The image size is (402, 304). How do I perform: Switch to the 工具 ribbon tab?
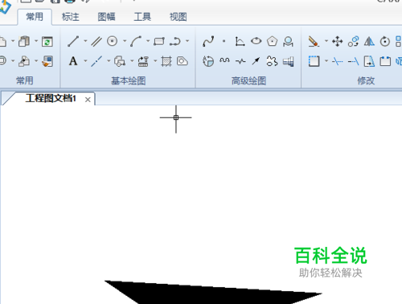tap(142, 17)
